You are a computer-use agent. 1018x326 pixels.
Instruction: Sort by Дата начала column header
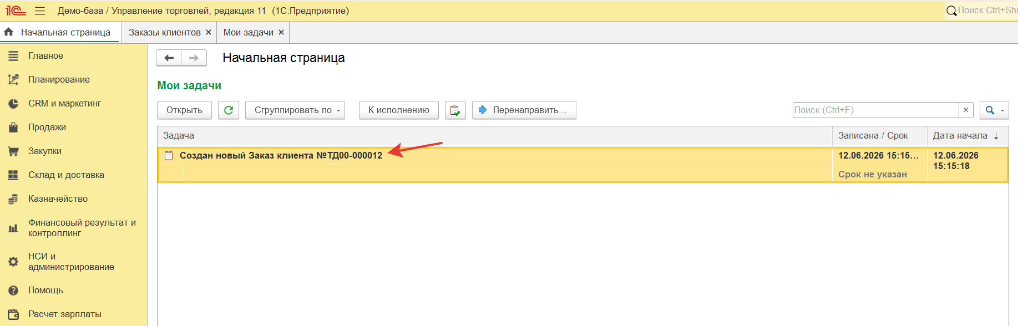click(968, 136)
